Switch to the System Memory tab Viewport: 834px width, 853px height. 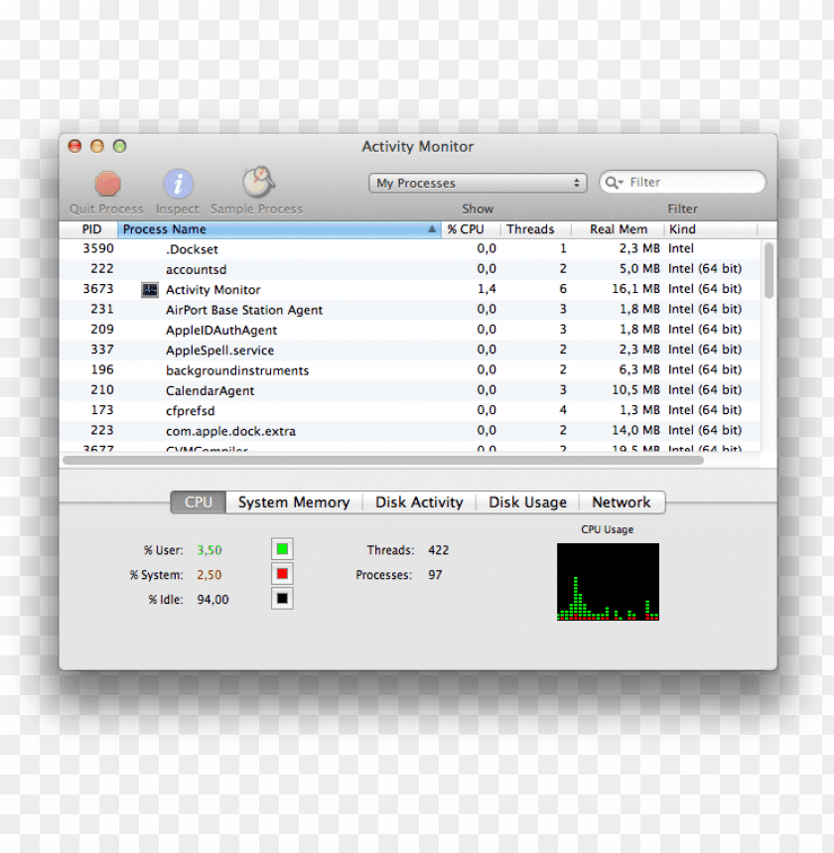294,501
